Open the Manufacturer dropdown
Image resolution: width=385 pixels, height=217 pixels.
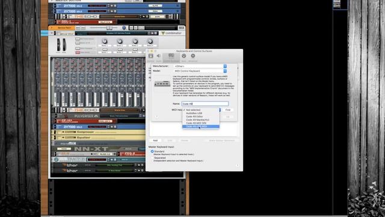[200, 66]
